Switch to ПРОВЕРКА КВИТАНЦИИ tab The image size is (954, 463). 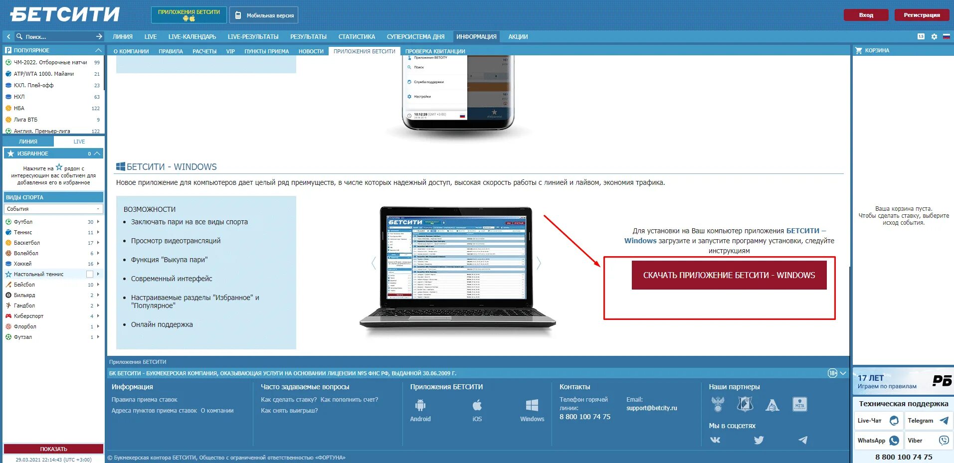click(435, 51)
